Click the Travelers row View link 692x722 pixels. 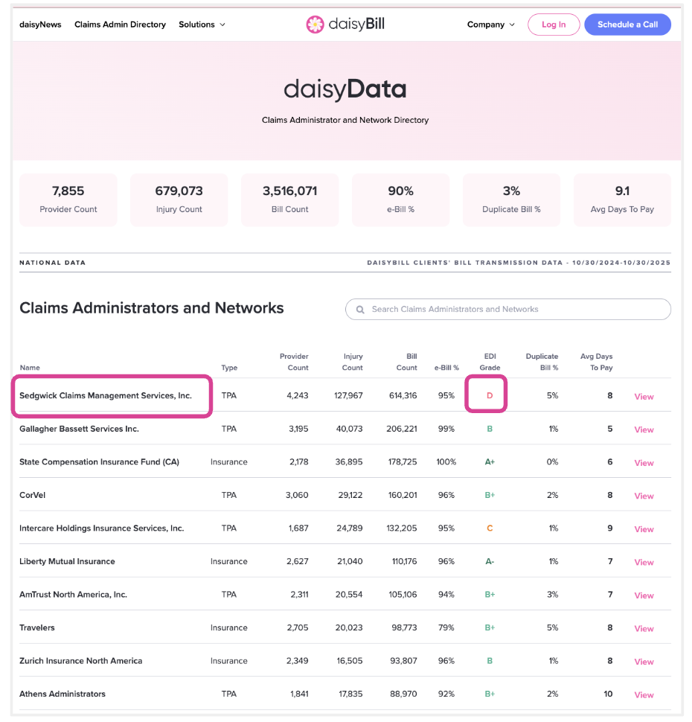coord(644,628)
